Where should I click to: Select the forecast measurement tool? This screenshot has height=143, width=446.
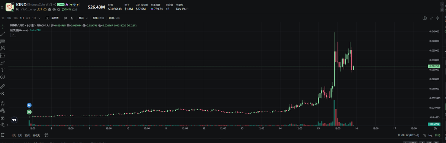point(3,55)
